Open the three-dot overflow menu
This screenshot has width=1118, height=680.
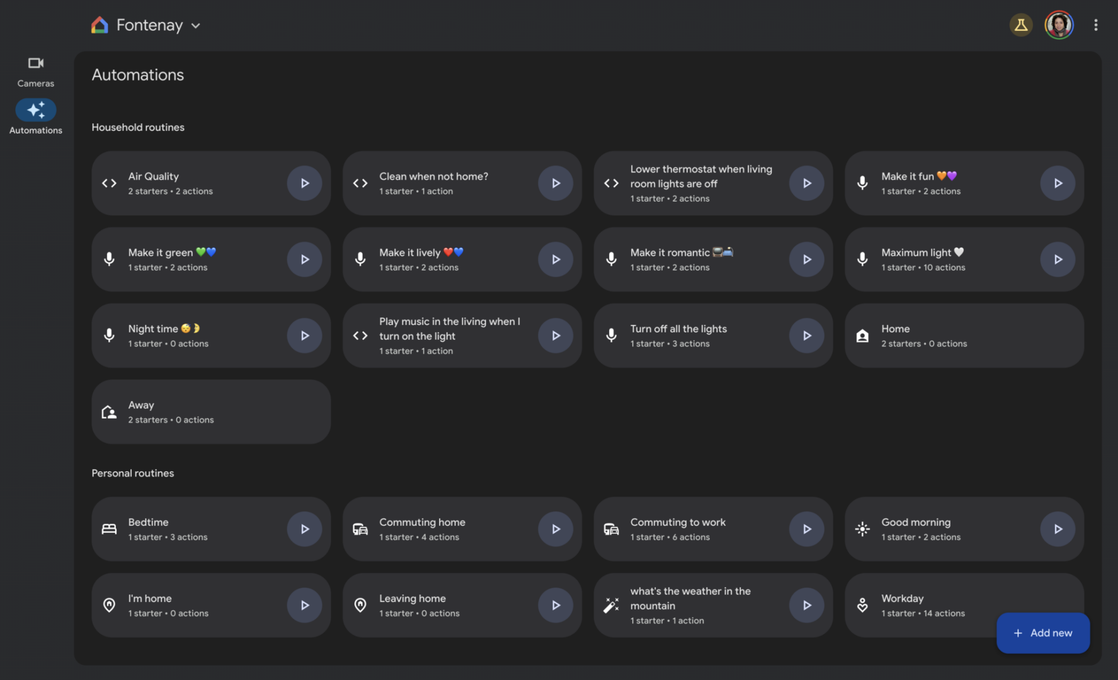pyautogui.click(x=1096, y=25)
